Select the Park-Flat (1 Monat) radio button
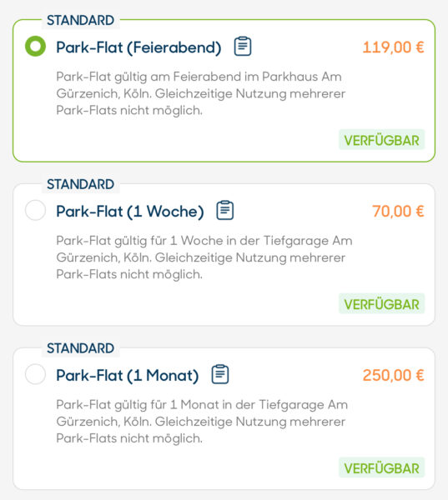Viewport: 448px width, 500px height. click(35, 374)
